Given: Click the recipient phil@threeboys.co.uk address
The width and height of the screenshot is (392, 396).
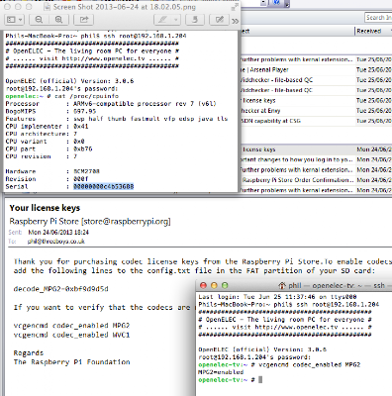Looking at the screenshot, I should point(56,242).
